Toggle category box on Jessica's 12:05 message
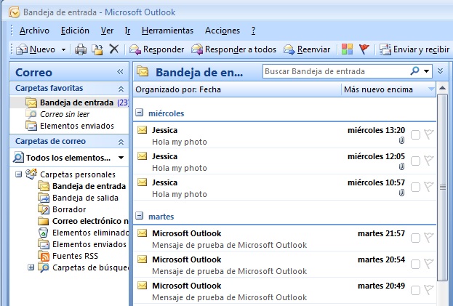The width and height of the screenshot is (453, 306). tap(415, 161)
